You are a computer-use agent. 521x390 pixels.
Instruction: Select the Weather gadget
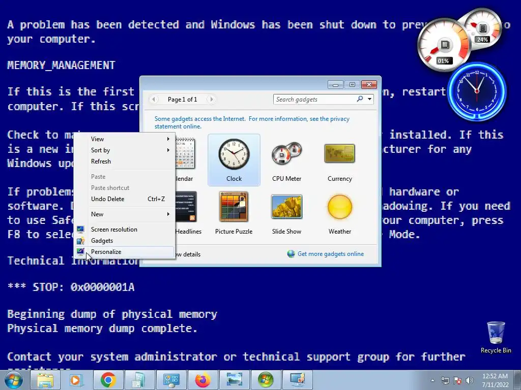click(339, 213)
